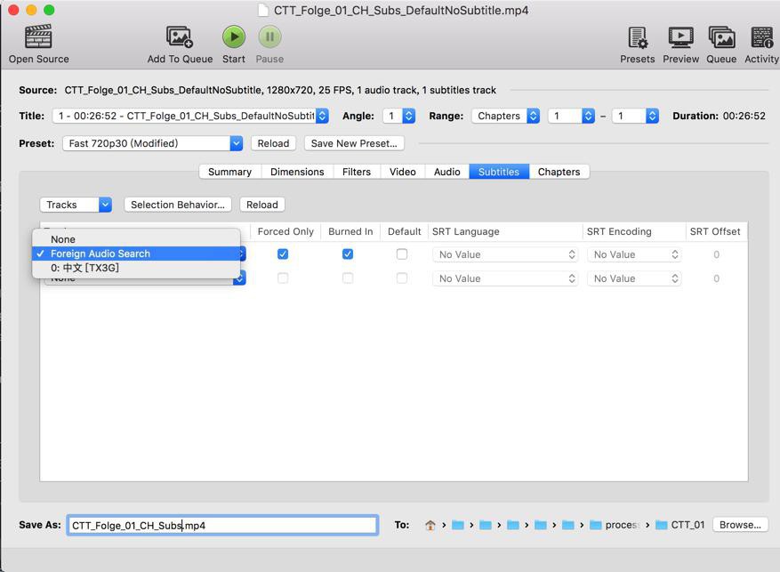Open the end chapter dropdown
This screenshot has width=780, height=572.
(635, 116)
